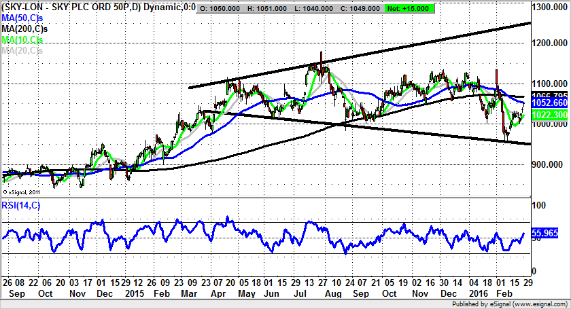Click the 1300.000 price axis label
571x309 pixels.
click(551, 6)
